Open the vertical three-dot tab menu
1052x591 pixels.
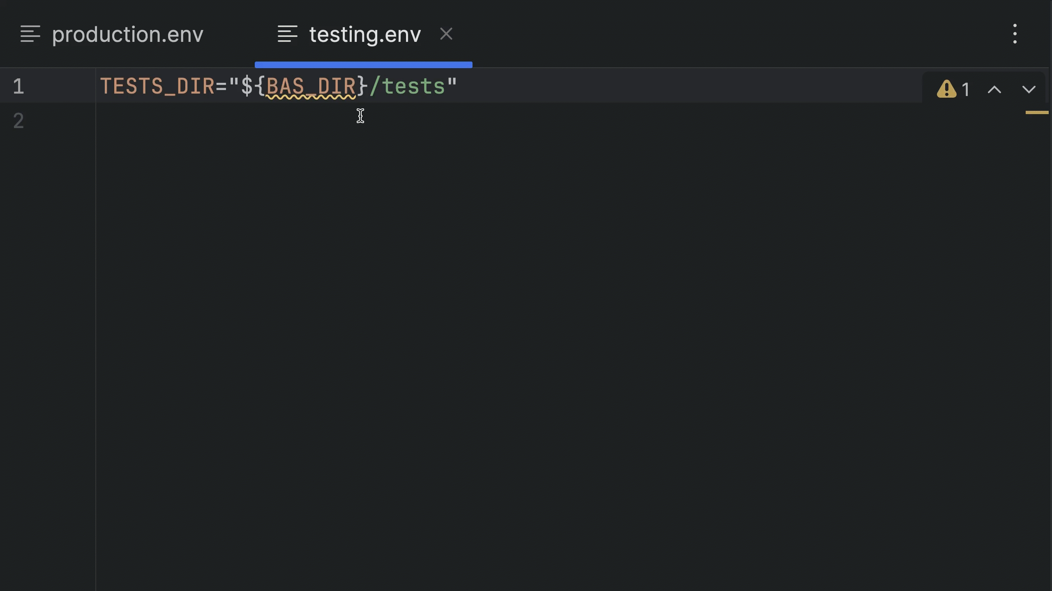1015,34
